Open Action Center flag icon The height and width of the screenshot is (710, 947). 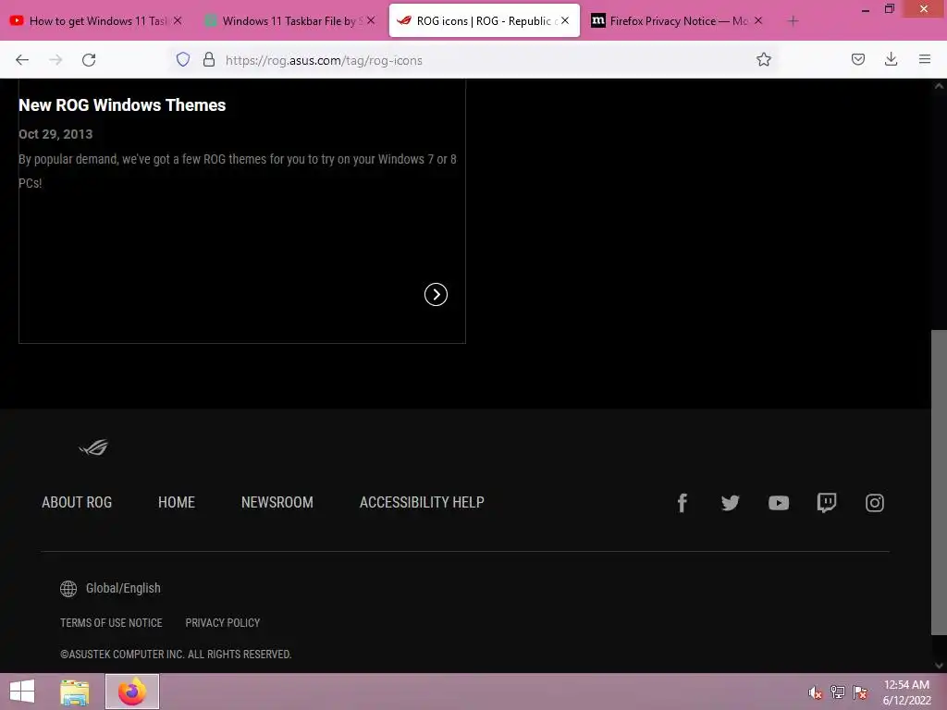point(860,692)
